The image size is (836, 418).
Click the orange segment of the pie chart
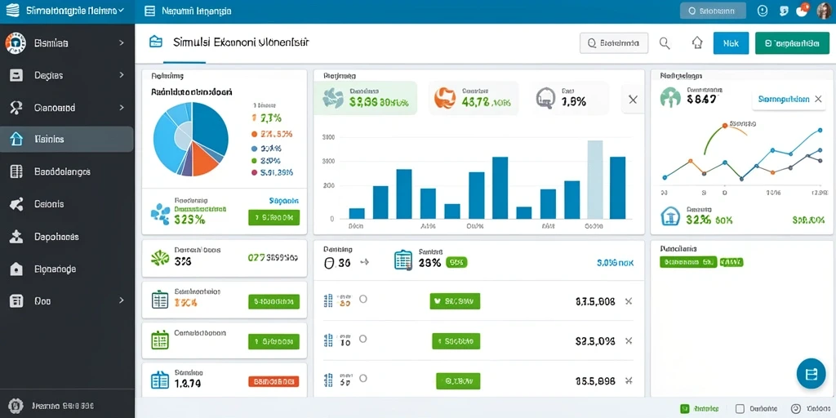tap(205, 159)
